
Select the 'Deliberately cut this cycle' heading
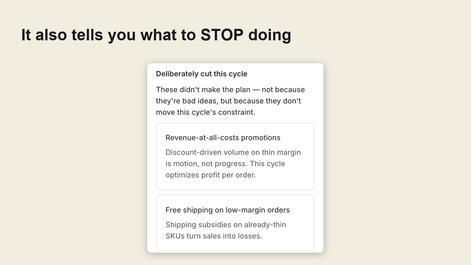tap(202, 74)
